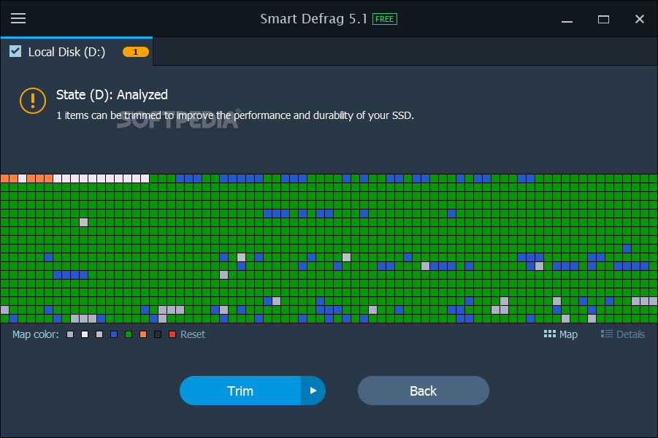Pick the blue map color swatch
The height and width of the screenshot is (438, 658).
point(114,334)
